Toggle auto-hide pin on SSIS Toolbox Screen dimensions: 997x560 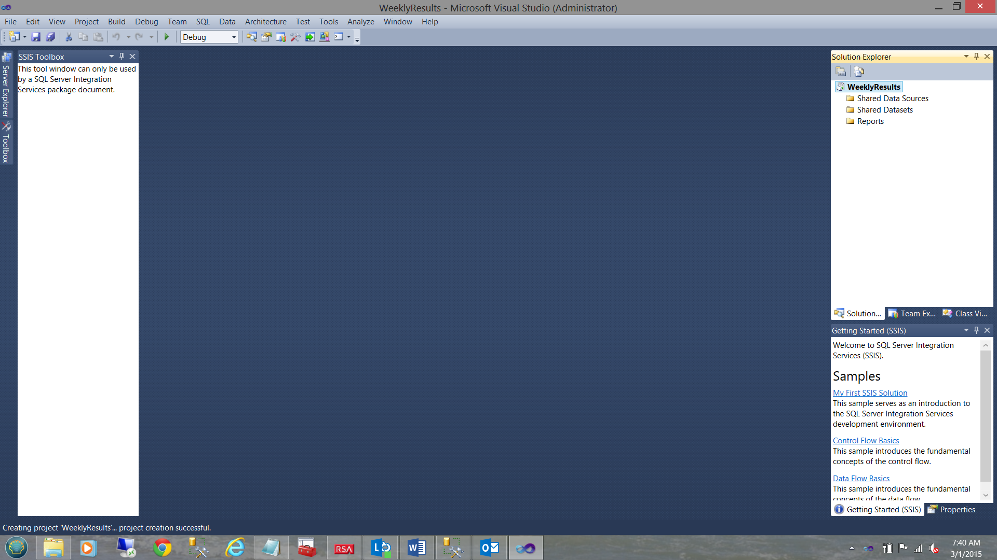(122, 56)
